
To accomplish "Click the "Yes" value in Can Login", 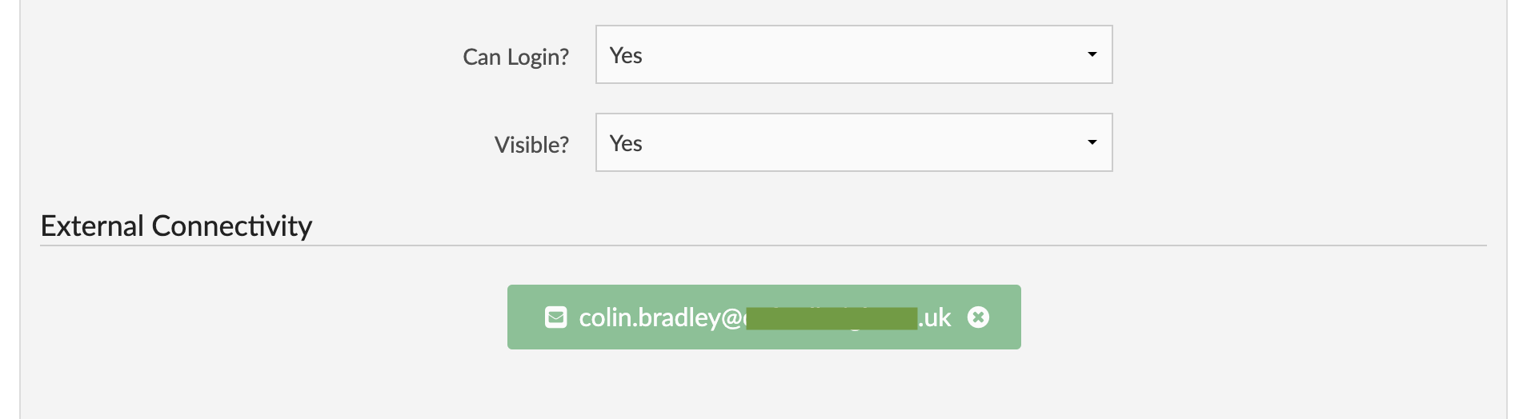I will coord(626,55).
